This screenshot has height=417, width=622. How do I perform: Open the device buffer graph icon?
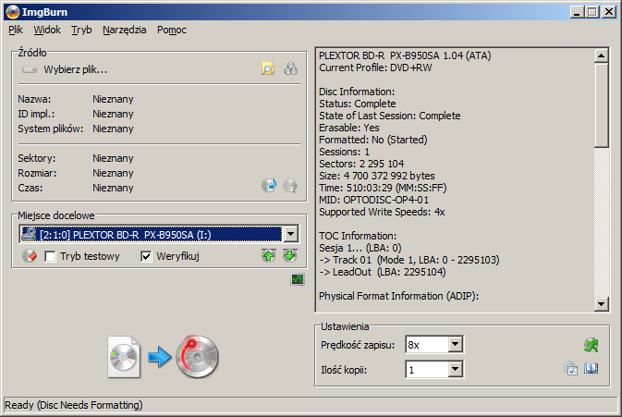click(298, 280)
